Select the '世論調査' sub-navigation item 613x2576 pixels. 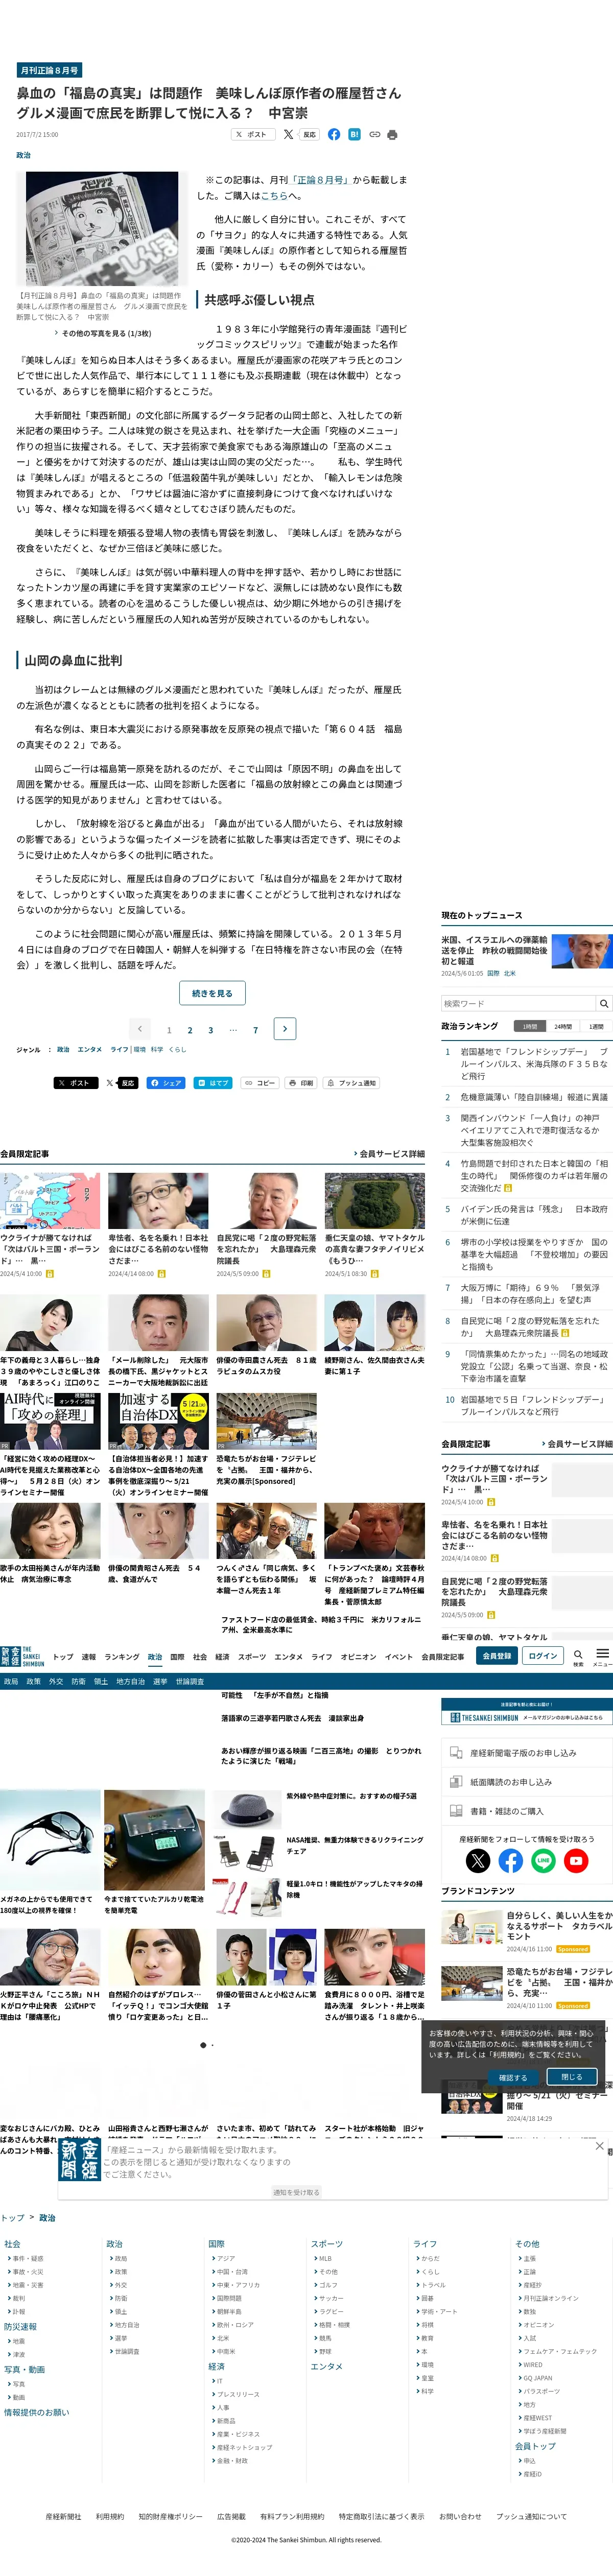tap(190, 1682)
